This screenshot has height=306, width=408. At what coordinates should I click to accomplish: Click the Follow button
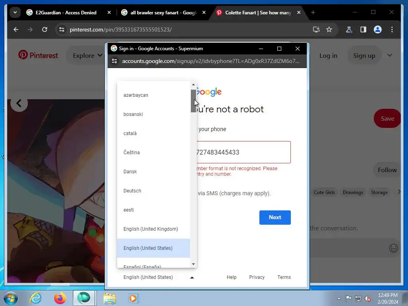387,170
